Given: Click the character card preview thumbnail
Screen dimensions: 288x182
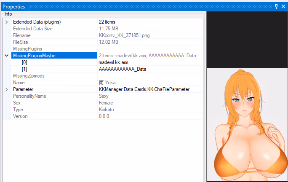Looking at the screenshot, I should coord(247,124).
